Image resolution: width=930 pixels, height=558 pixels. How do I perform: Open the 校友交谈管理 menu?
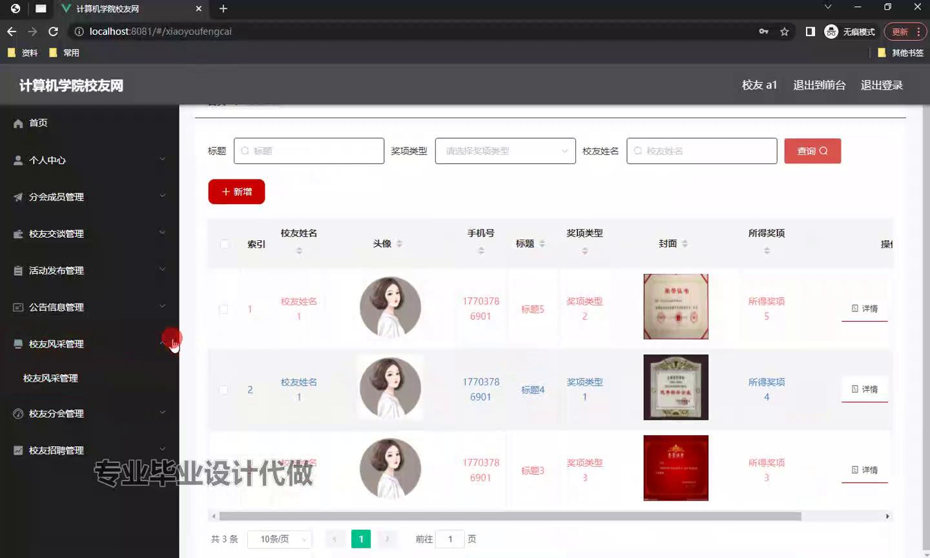pyautogui.click(x=89, y=234)
